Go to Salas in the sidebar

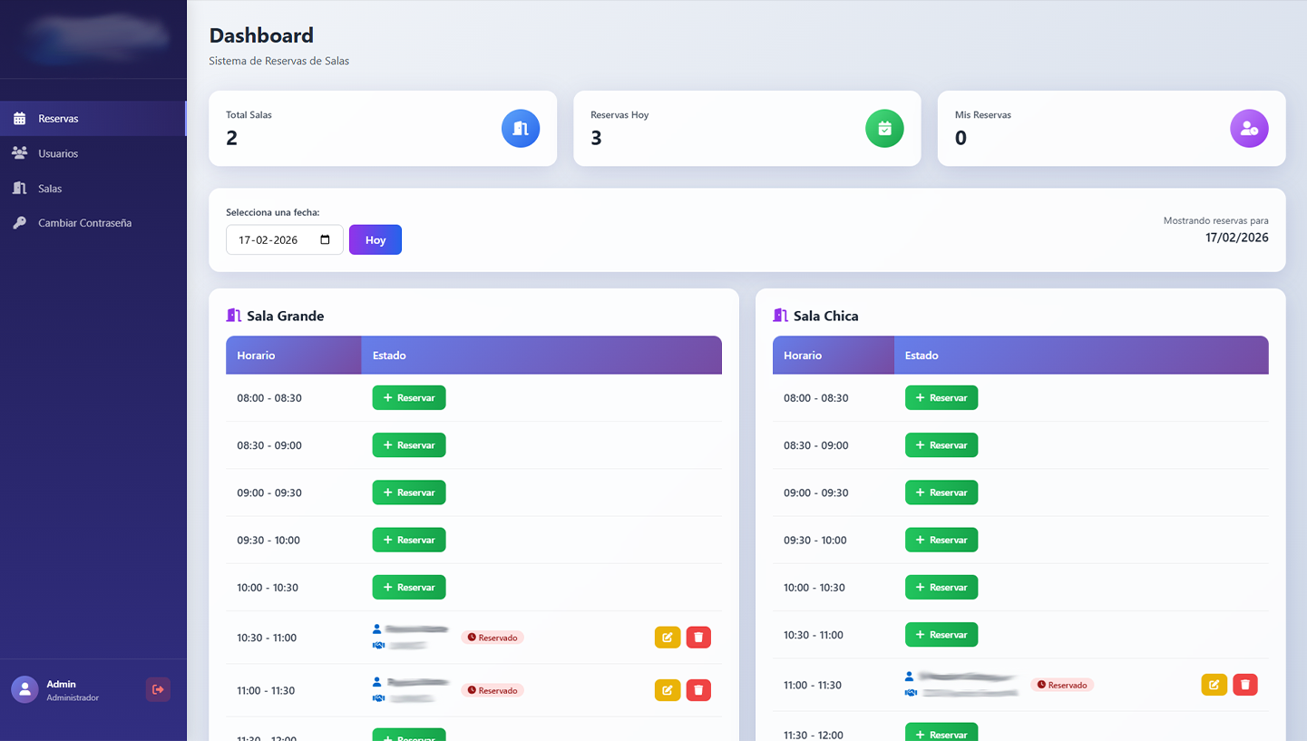50,189
